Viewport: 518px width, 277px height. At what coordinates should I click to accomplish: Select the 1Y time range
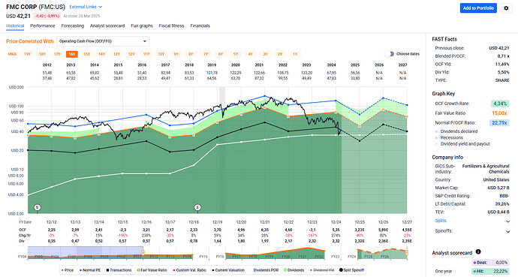(x=295, y=54)
